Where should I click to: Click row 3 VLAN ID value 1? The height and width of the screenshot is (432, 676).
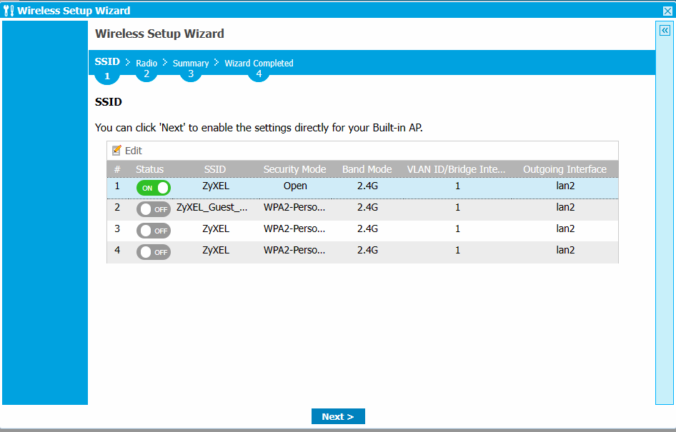tap(457, 228)
